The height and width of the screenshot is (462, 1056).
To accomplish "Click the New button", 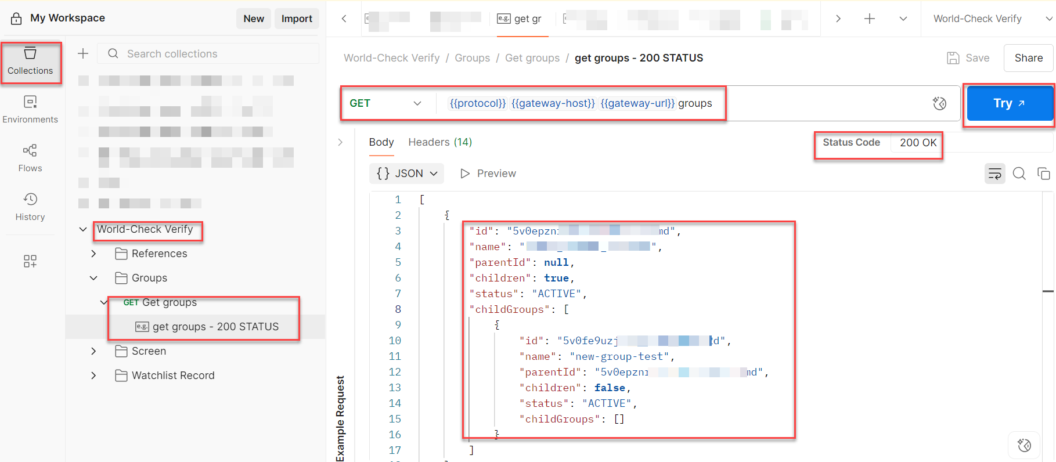I will 254,19.
